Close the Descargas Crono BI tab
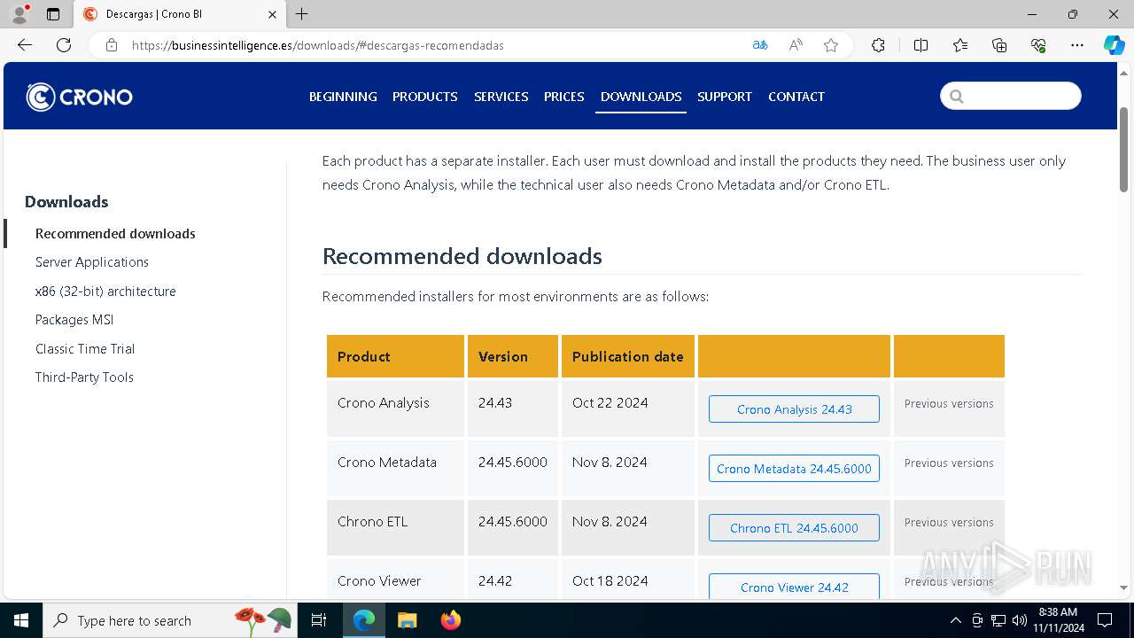Image resolution: width=1134 pixels, height=638 pixels. (x=272, y=14)
